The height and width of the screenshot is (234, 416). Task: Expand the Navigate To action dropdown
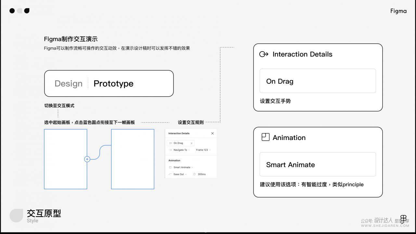pos(181,150)
